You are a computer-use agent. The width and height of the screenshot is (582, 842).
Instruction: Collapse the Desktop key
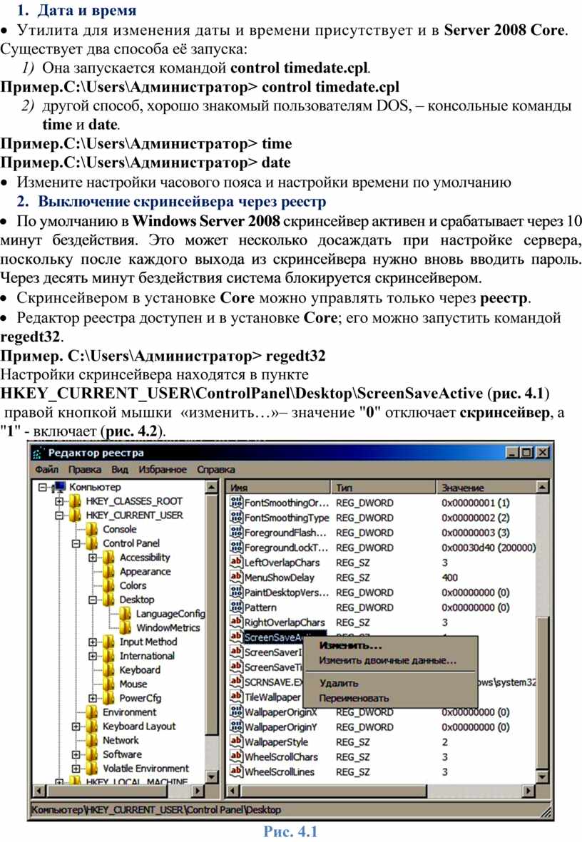tap(93, 600)
